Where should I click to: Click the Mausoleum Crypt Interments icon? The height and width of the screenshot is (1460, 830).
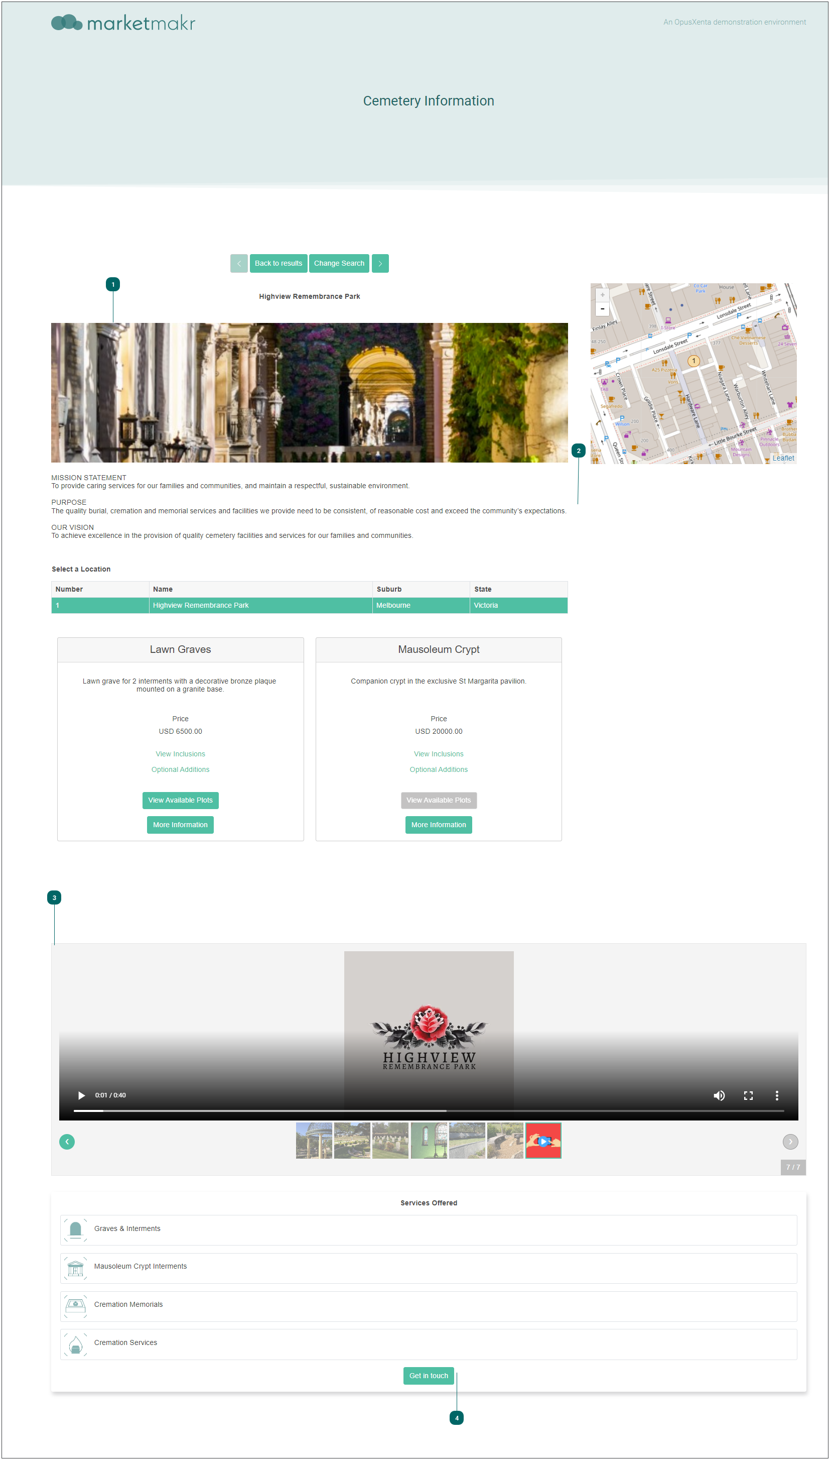coord(75,1268)
